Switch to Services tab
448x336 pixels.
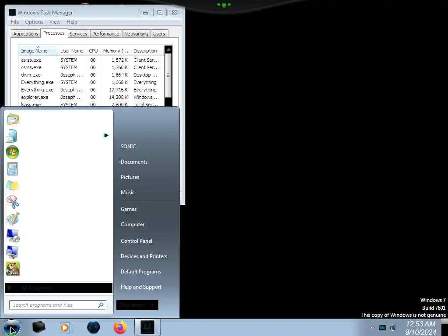[79, 34]
